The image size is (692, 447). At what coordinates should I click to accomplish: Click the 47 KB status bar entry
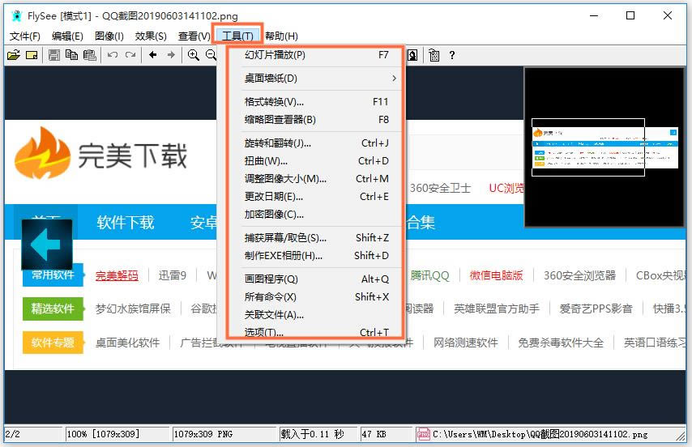tap(387, 434)
